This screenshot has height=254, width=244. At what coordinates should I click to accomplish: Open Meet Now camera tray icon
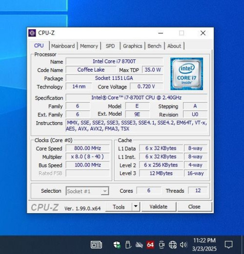point(162,245)
